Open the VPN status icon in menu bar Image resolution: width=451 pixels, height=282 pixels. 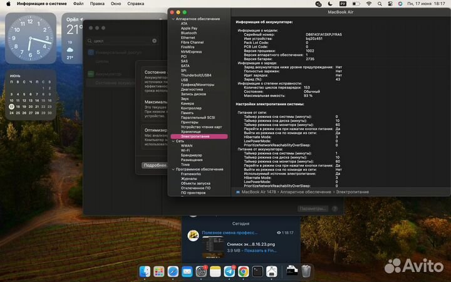click(318, 4)
